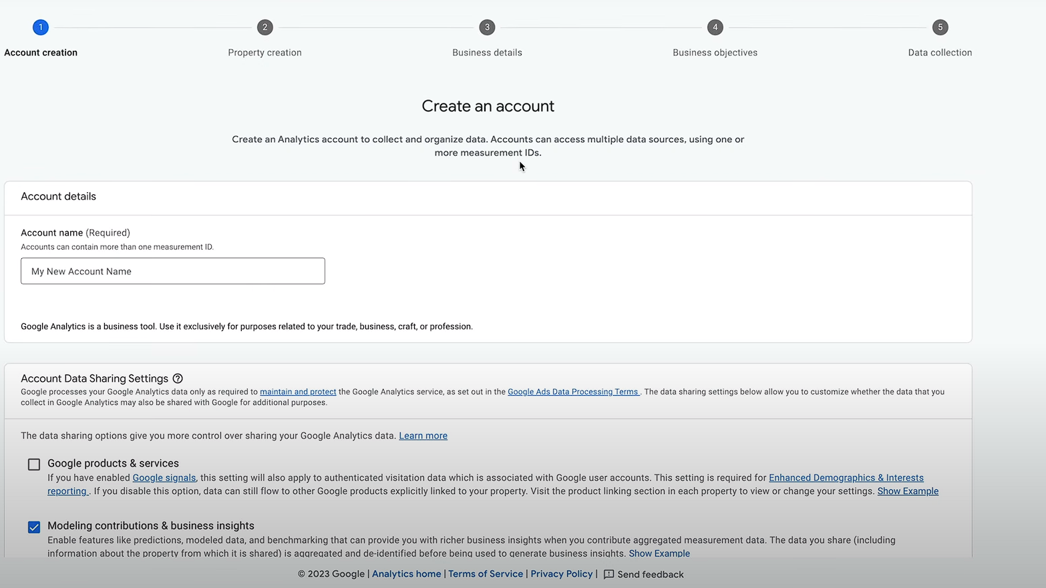The image size is (1046, 588).
Task: Click step 1 circle for Account creation
Action: tap(41, 27)
